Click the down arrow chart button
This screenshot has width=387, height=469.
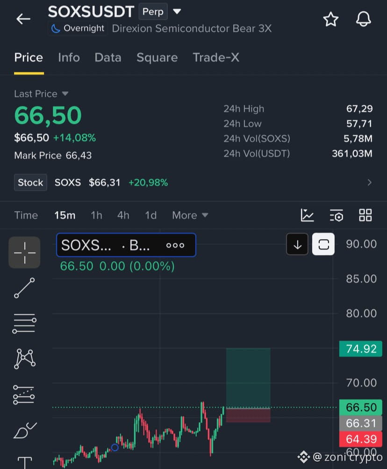click(x=297, y=244)
